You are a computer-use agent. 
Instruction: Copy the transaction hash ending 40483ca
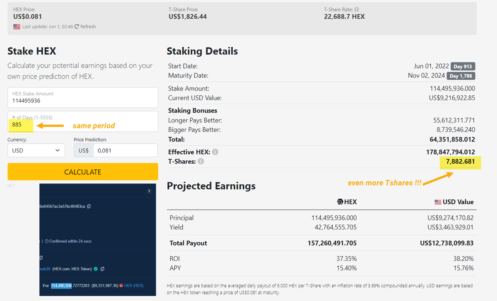click(89, 206)
